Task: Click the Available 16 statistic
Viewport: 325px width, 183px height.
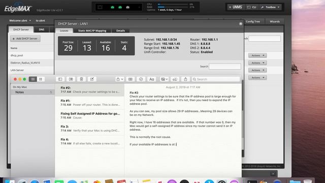Action: click(x=106, y=46)
